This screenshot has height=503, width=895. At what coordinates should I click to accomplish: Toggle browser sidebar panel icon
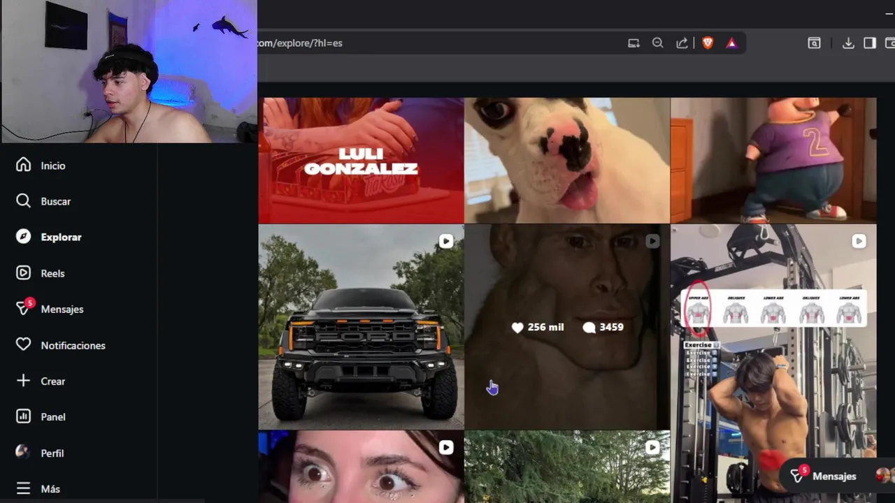pyautogui.click(x=870, y=43)
